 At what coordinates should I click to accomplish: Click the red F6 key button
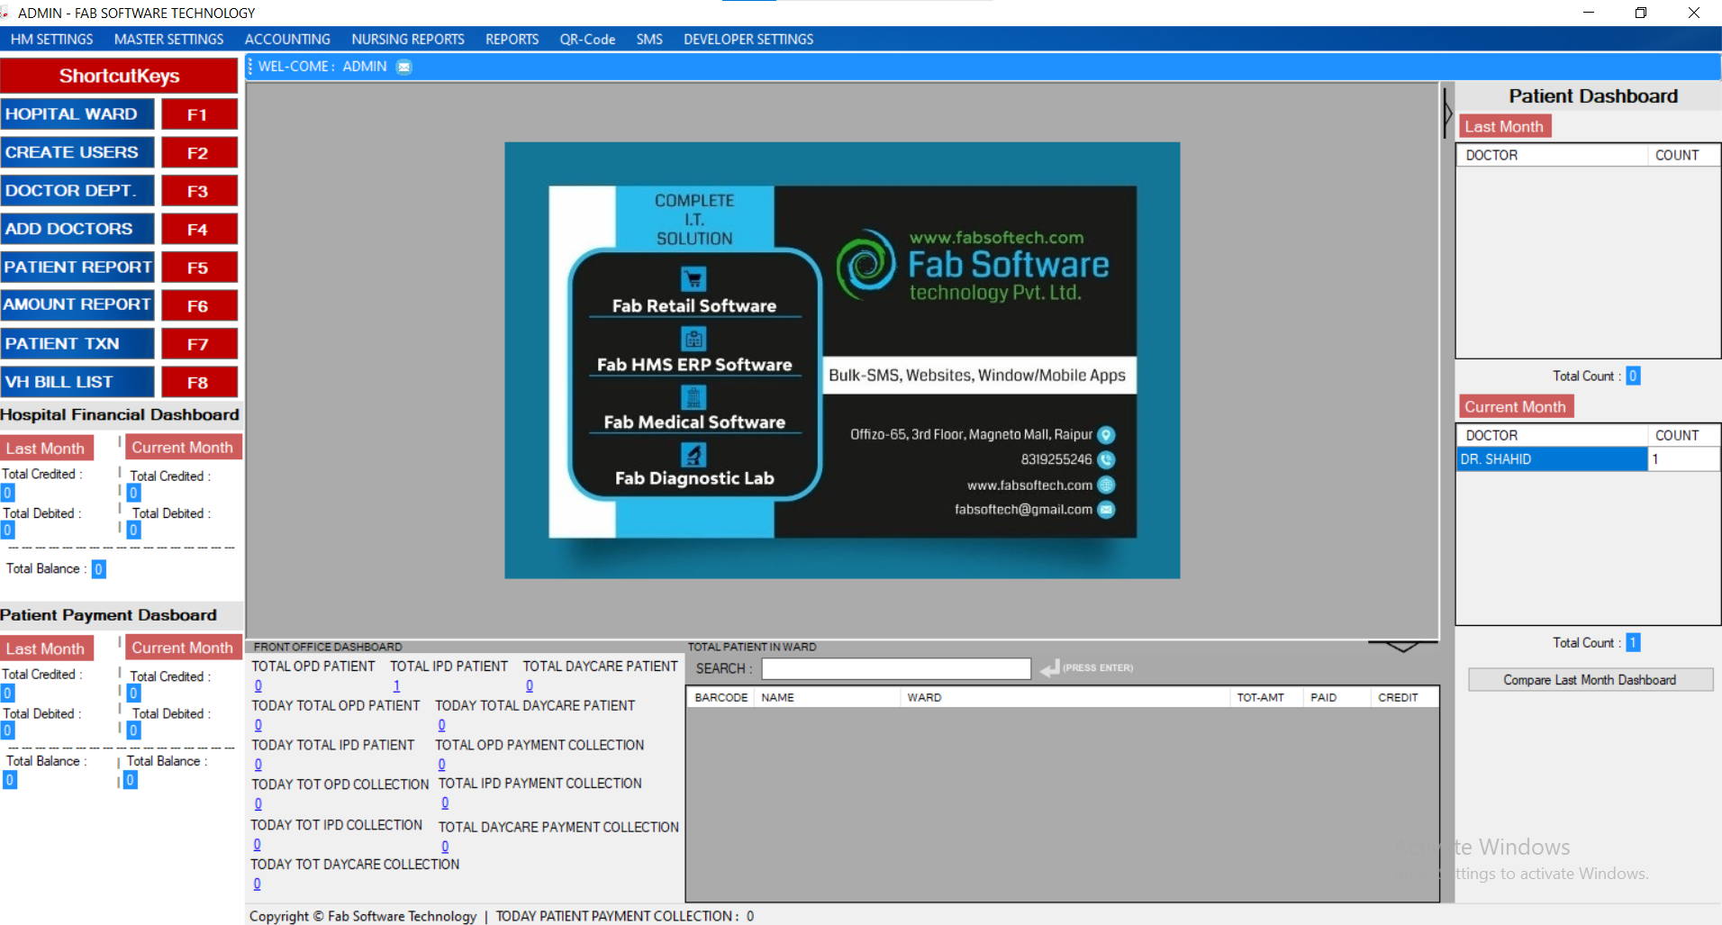point(199,305)
